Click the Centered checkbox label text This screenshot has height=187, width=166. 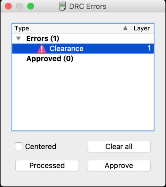(41, 147)
